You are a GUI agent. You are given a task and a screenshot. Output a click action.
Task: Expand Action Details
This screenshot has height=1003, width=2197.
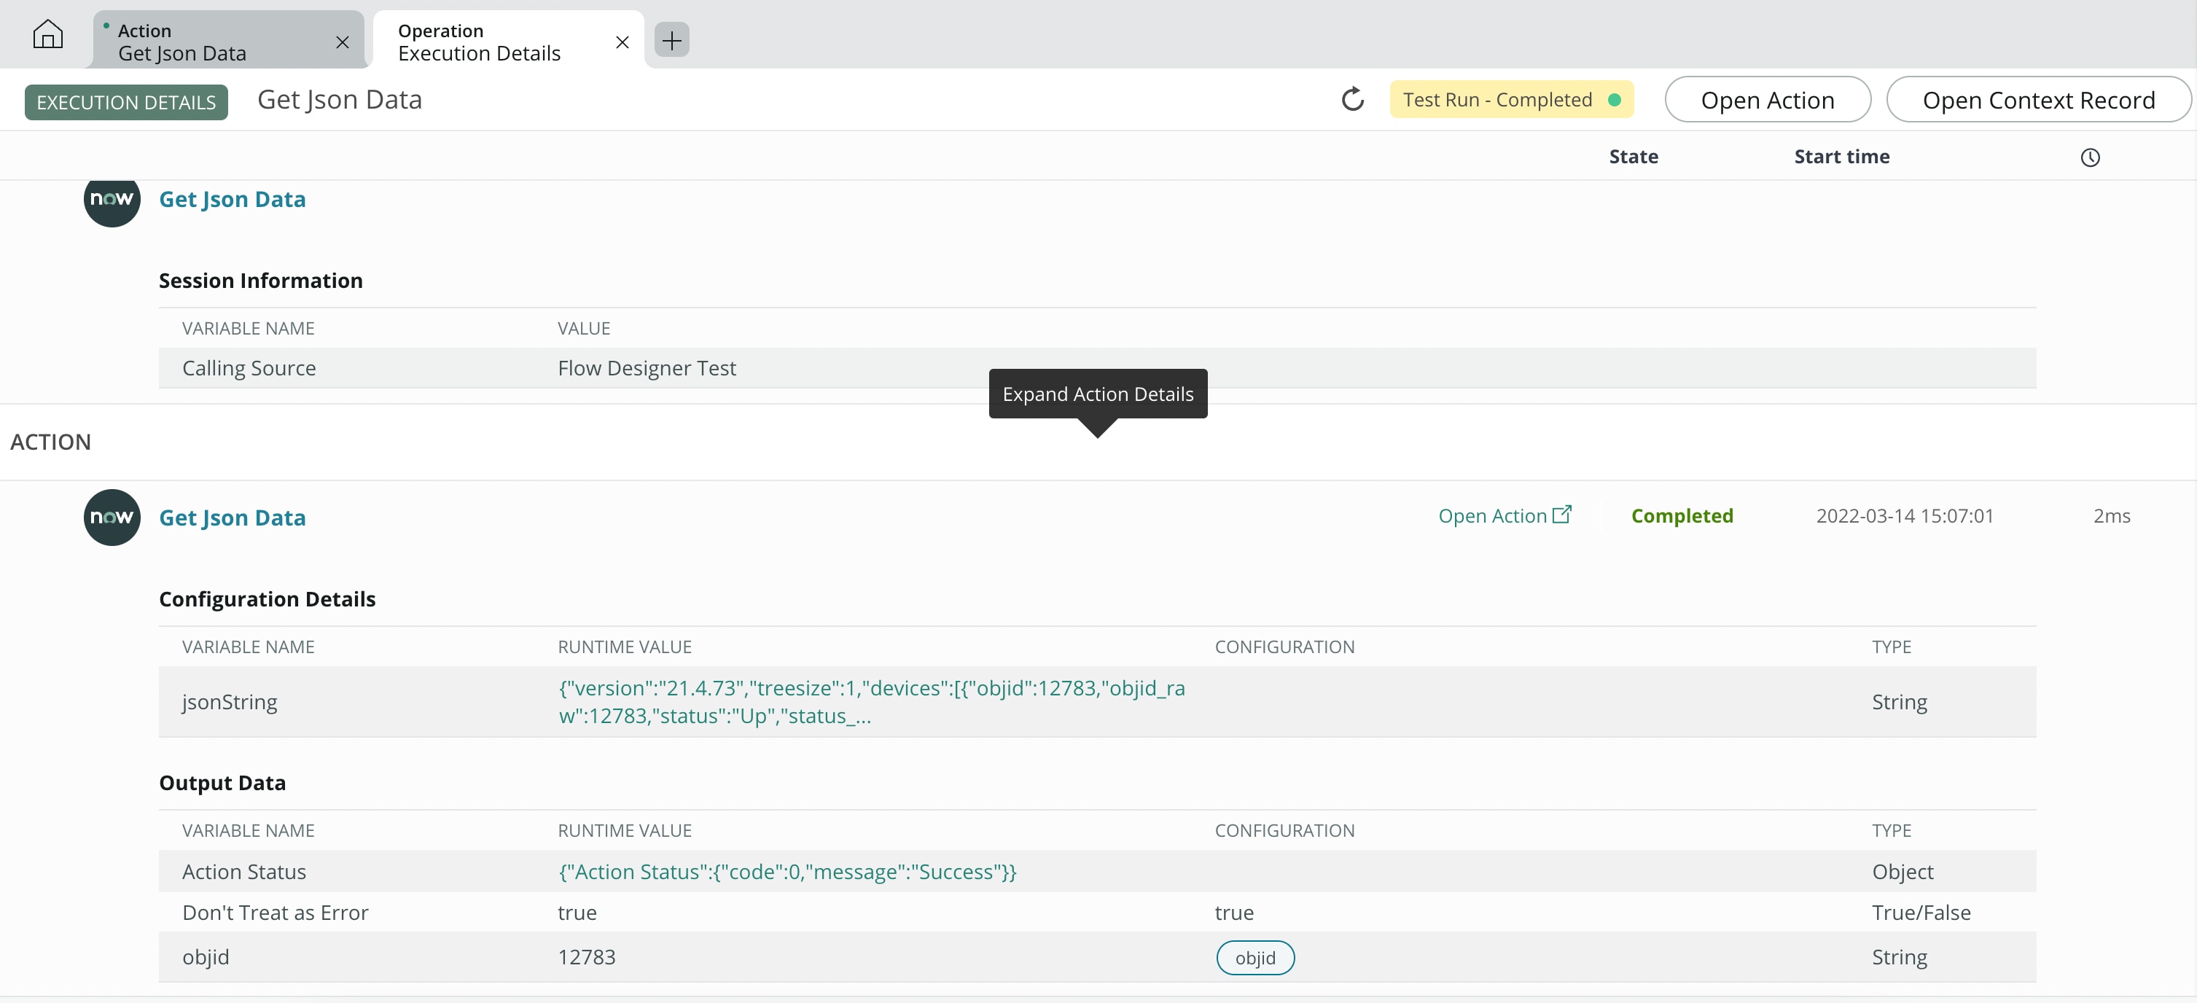(x=1098, y=394)
